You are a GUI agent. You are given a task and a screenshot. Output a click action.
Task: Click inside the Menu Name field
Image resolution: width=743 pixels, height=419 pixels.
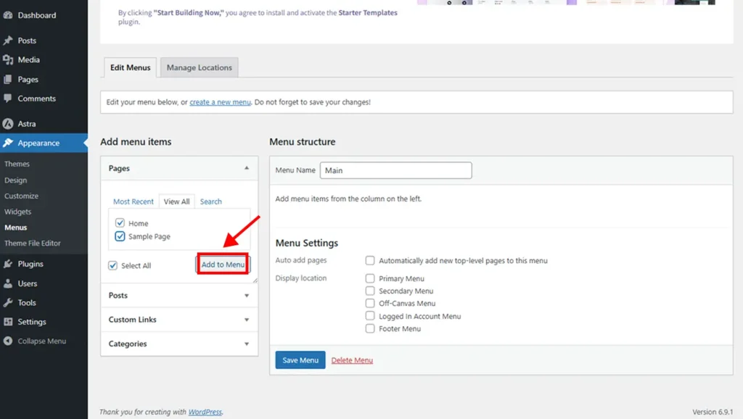(395, 170)
